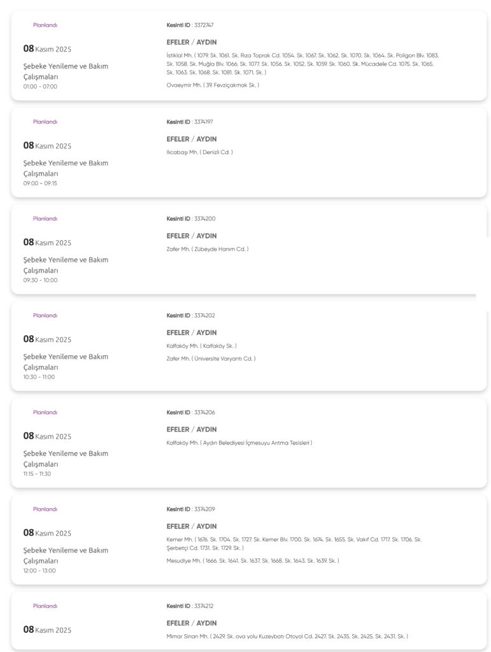The width and height of the screenshot is (491, 652).
Task: Click Ilıcabaşı Mh. (Denizli Cd.) address
Action: point(199,153)
